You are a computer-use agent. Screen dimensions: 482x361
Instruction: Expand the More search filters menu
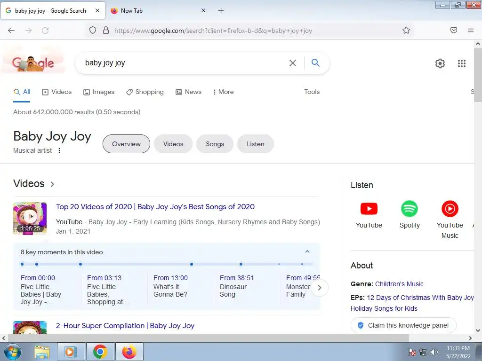tap(223, 92)
